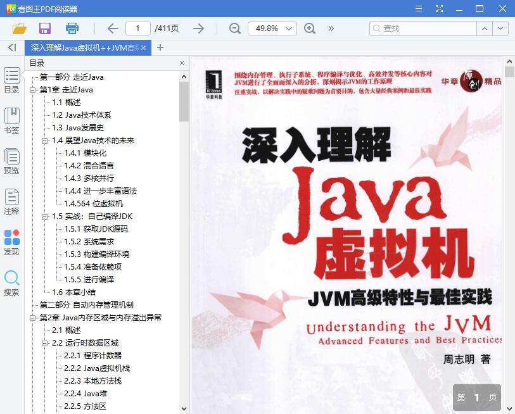
Task: Jump to 1.5.4 准备依赖项
Action: [93, 267]
